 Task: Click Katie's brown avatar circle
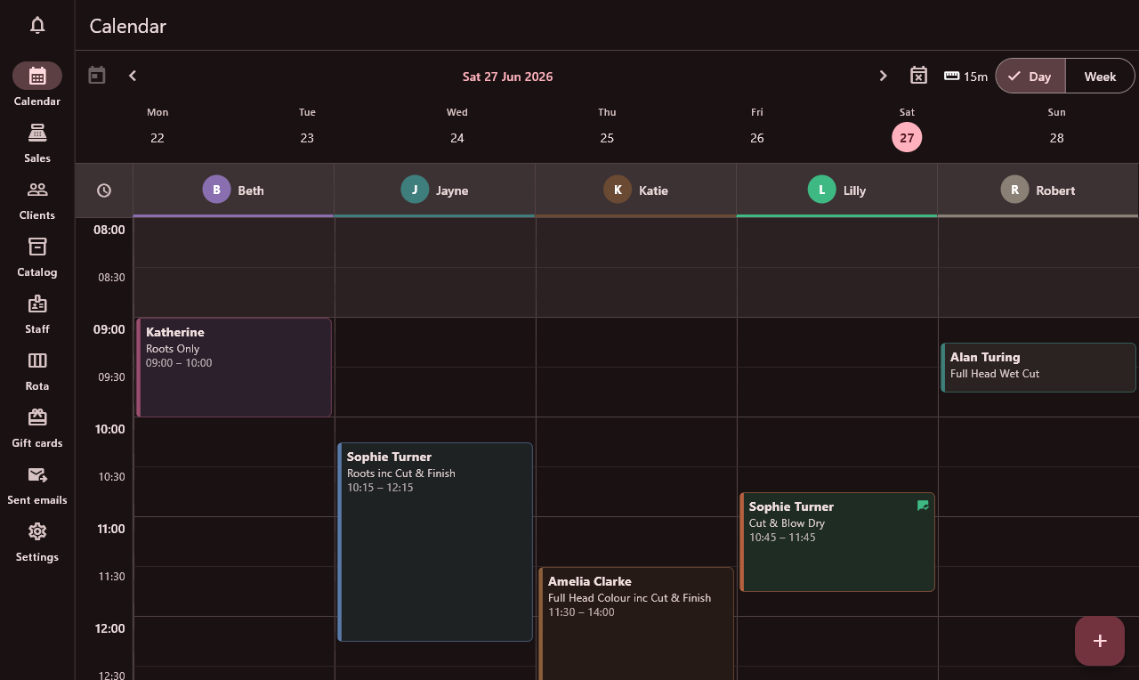[x=618, y=190]
